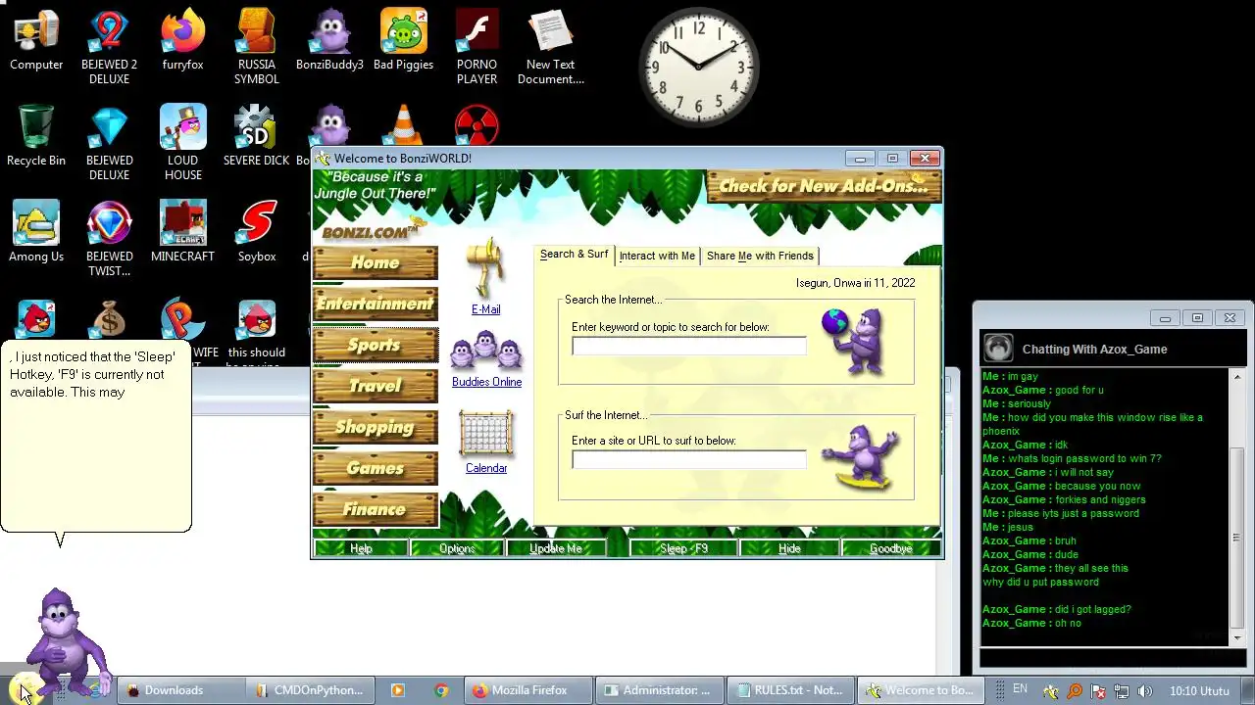Viewport: 1255px width, 705px height.
Task: Open the Travel category
Action: pyautogui.click(x=376, y=386)
